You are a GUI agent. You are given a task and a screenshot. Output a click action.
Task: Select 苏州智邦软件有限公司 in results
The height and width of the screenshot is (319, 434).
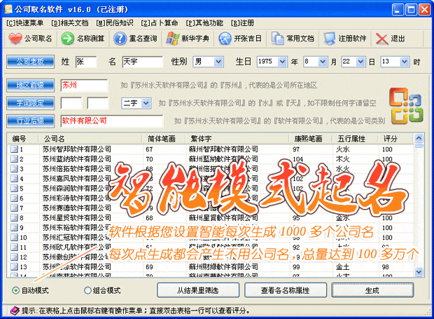click(x=77, y=149)
